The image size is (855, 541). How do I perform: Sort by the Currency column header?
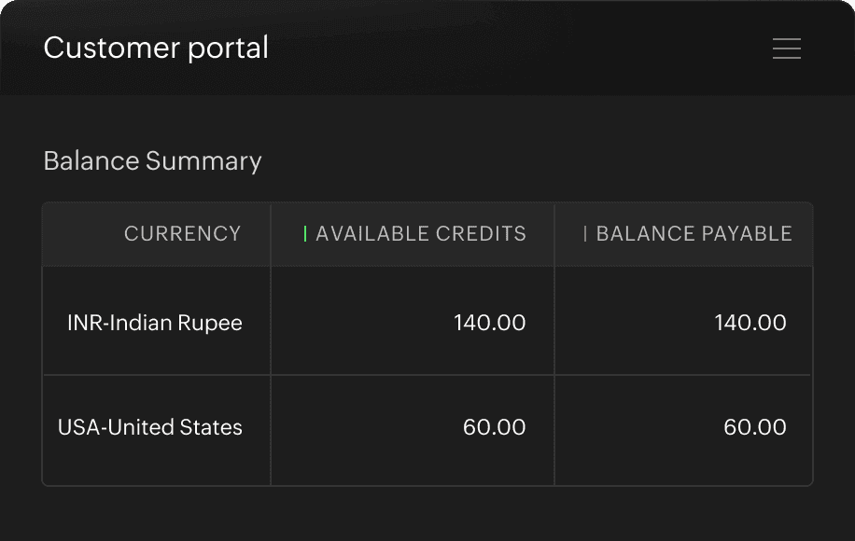182,234
